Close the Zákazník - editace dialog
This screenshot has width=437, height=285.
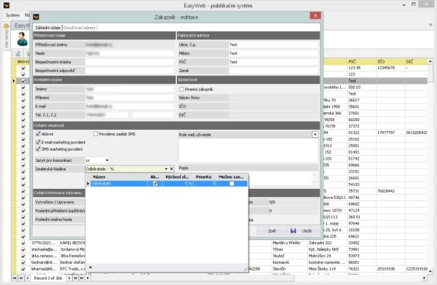click(315, 15)
